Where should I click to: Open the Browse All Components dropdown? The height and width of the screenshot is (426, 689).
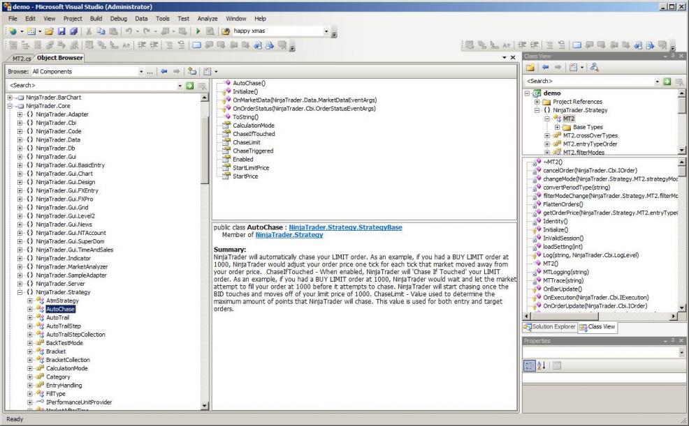pos(141,71)
